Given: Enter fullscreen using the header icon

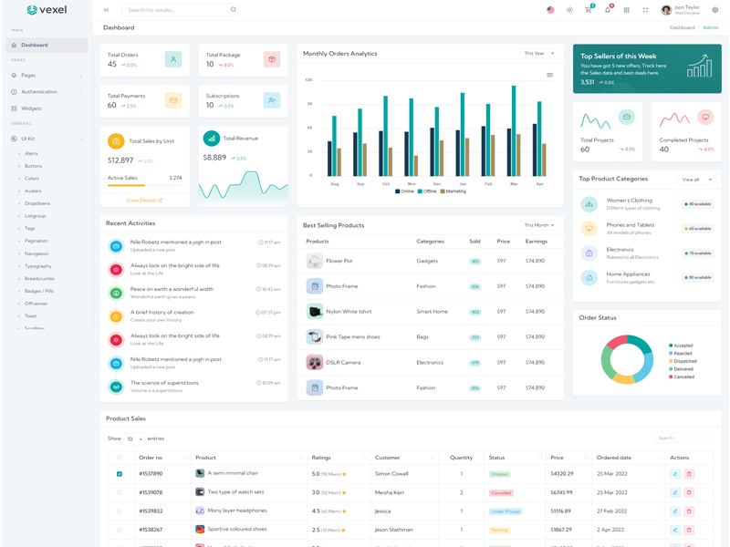Looking at the screenshot, I should [645, 10].
